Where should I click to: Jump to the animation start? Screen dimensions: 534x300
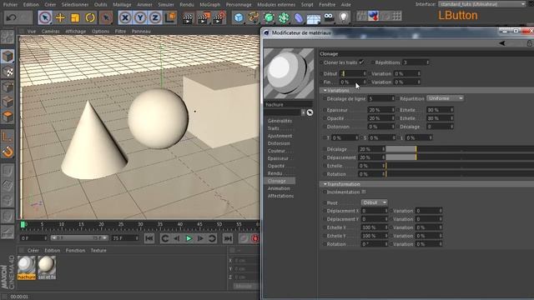tap(149, 238)
